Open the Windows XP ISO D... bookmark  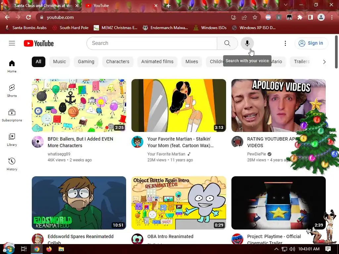click(x=254, y=28)
